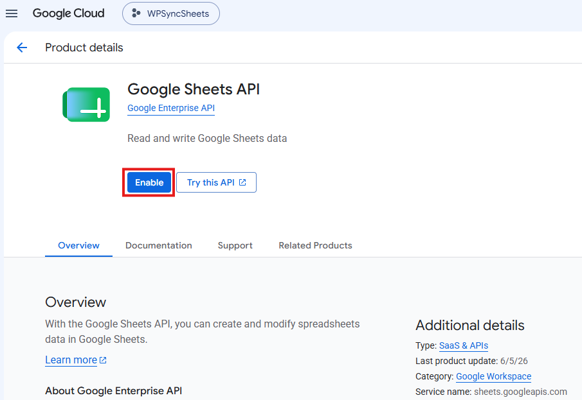
Task: Go back using the blue arrow
Action: [22, 48]
